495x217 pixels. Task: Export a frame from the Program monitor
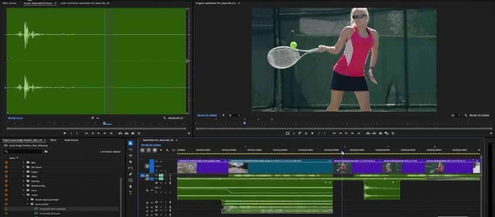coord(380,133)
